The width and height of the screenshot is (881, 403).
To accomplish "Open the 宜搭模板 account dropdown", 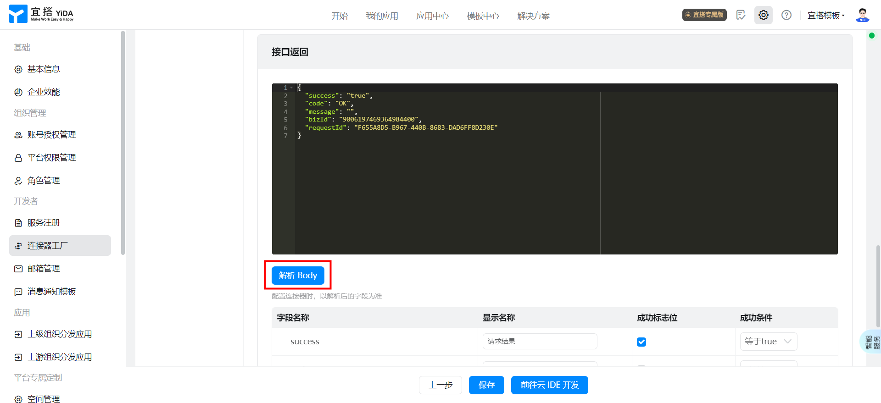I will (x=826, y=16).
